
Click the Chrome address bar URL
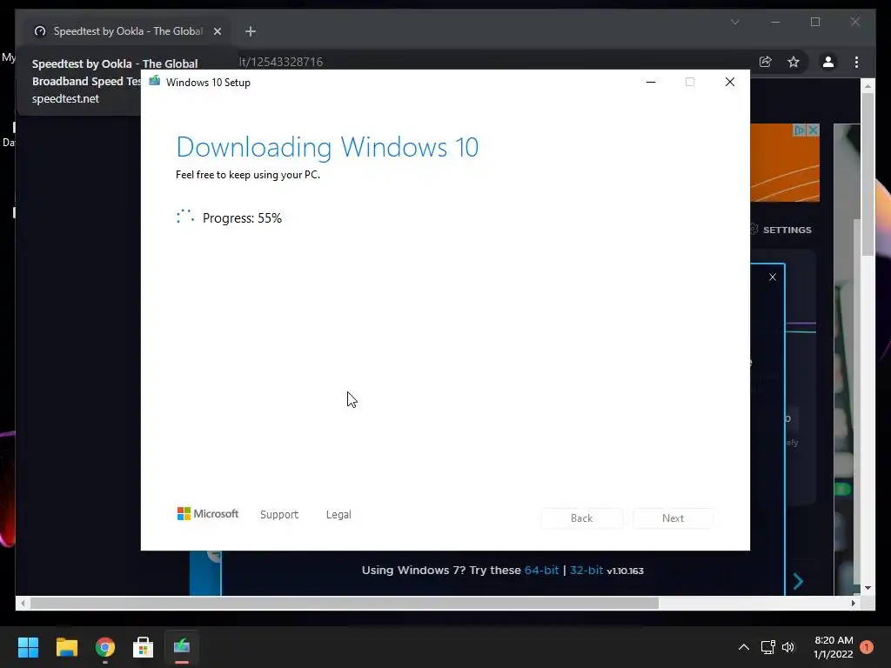(x=281, y=62)
